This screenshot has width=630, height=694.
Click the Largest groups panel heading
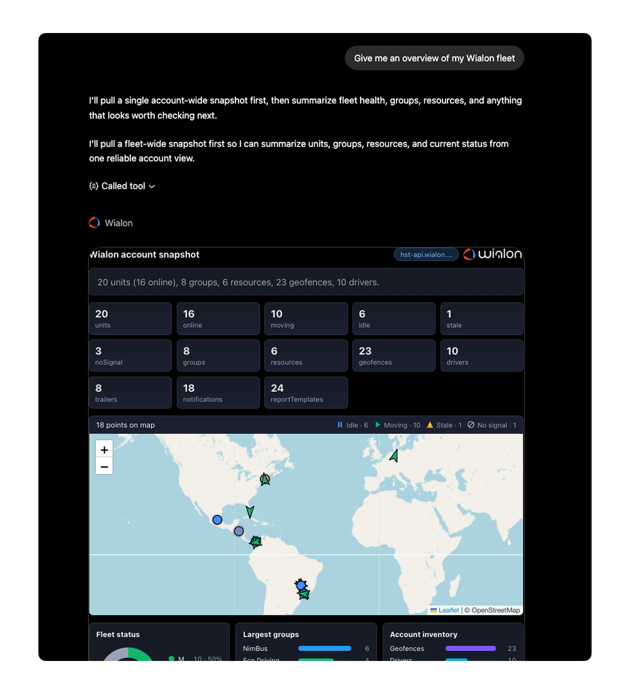coord(271,634)
